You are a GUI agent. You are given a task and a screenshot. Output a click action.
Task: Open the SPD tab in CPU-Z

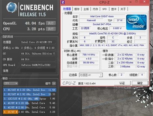pos(104,9)
